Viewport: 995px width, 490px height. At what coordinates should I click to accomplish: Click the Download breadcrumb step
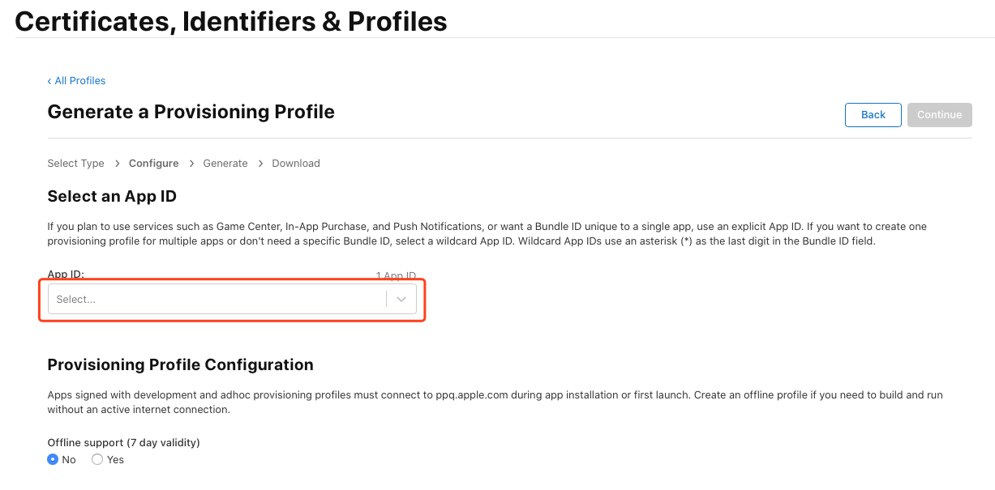pyautogui.click(x=295, y=163)
